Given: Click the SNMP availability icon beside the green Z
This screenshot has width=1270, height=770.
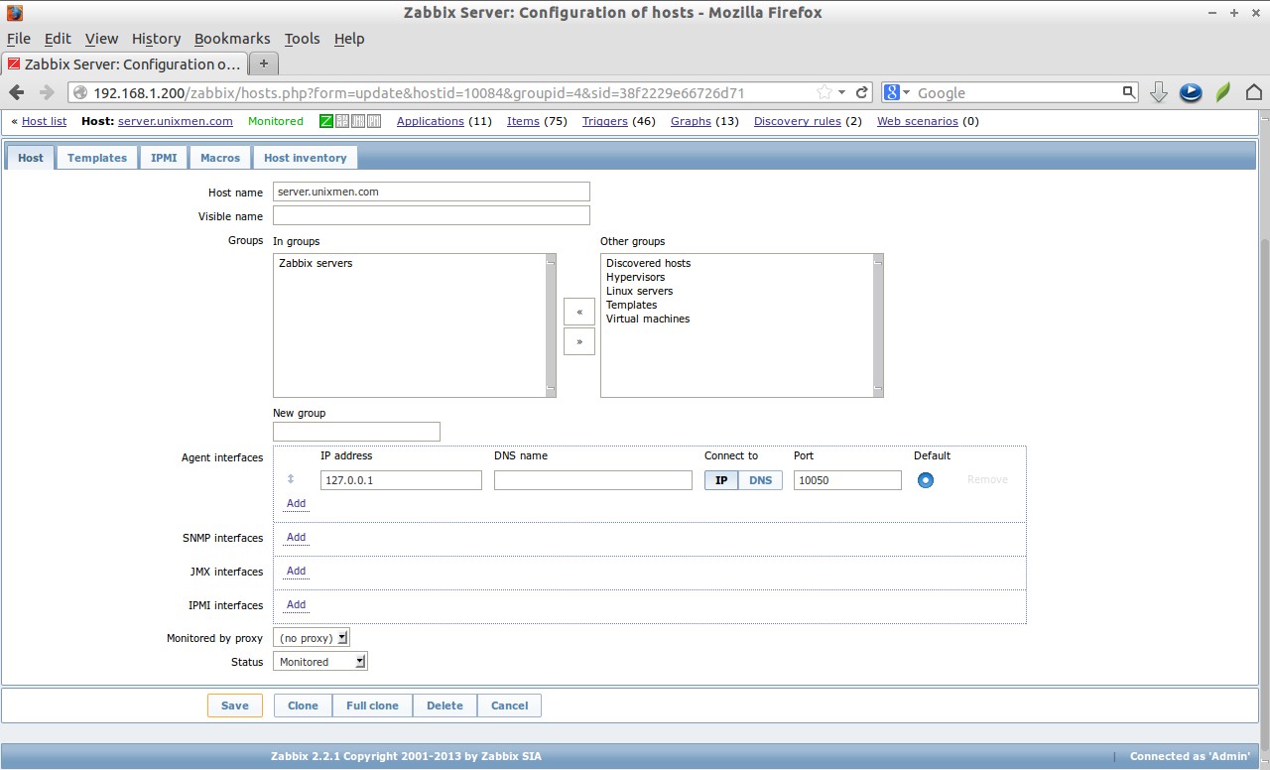Looking at the screenshot, I should pyautogui.click(x=342, y=121).
